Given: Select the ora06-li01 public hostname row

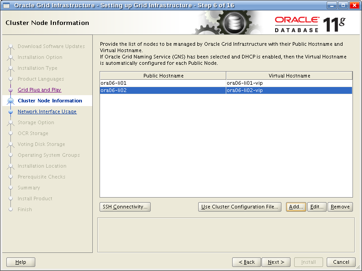Looking at the screenshot, I should click(x=163, y=83).
